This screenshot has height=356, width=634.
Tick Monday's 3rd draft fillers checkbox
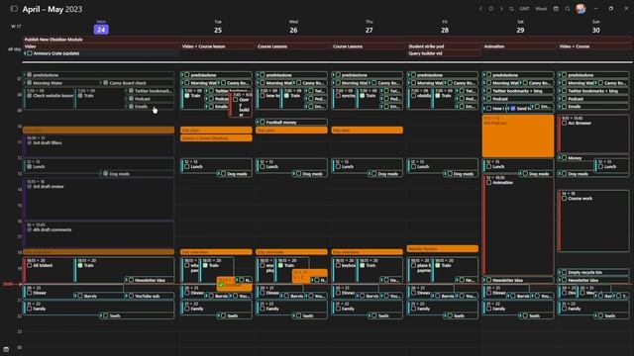point(29,142)
